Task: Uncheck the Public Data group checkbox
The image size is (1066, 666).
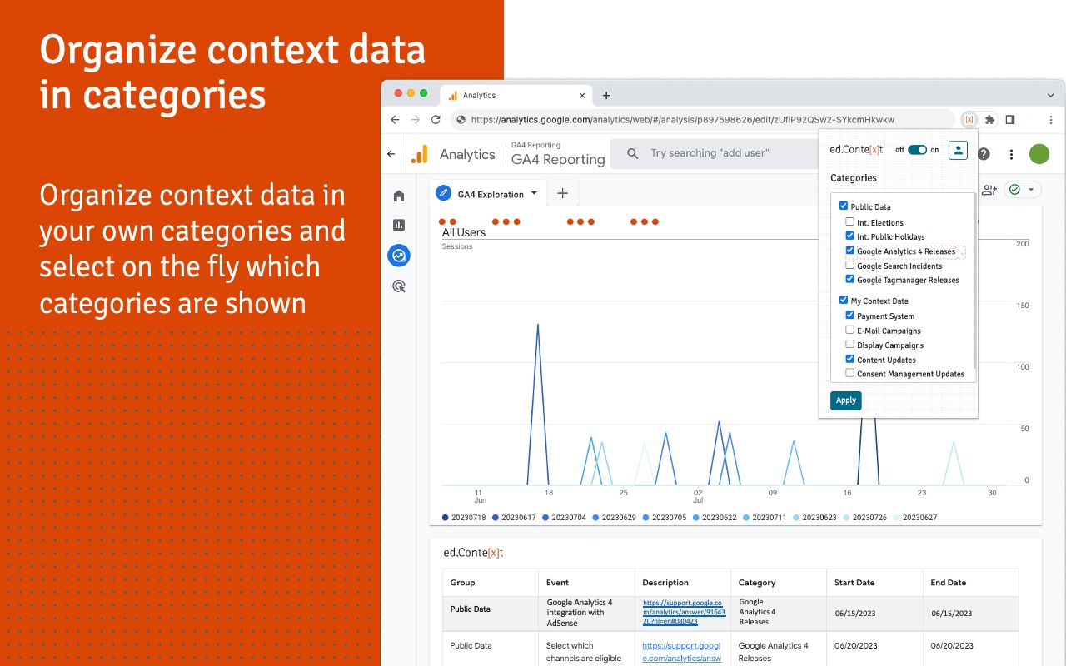Action: pyautogui.click(x=843, y=206)
